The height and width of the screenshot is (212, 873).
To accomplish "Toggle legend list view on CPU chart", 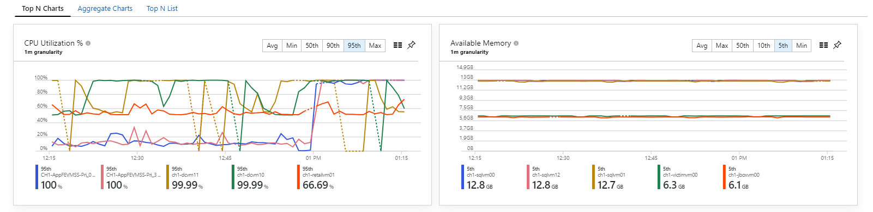I will coord(398,45).
